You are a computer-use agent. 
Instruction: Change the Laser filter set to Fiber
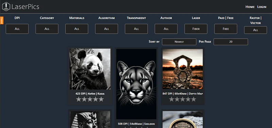tap(196, 29)
